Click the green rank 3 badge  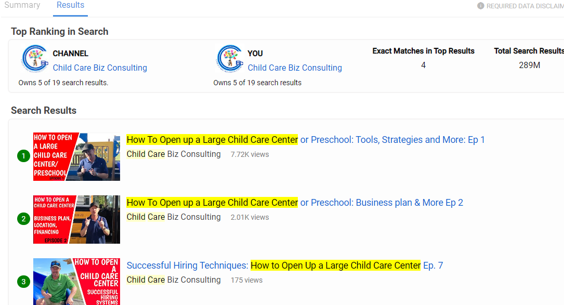tap(23, 282)
